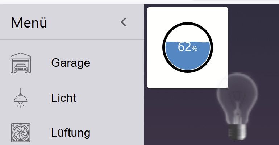Click the blue liquid fill in the gauge
The height and width of the screenshot is (145, 279).
(x=187, y=60)
